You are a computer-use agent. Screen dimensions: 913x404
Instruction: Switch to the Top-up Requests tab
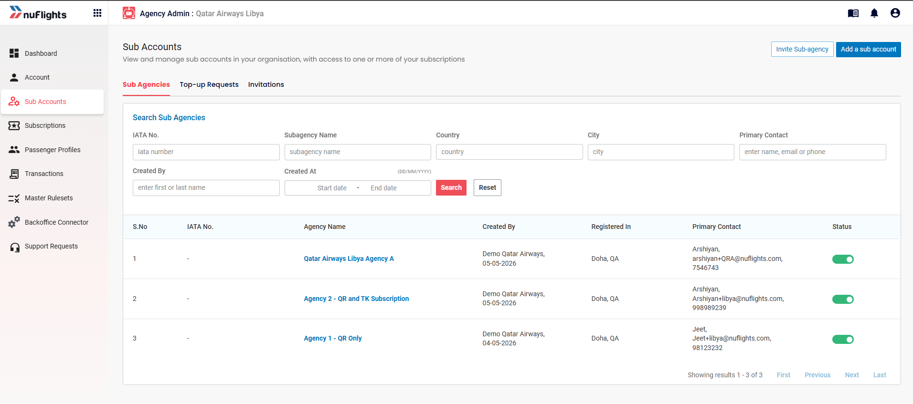[x=209, y=84]
